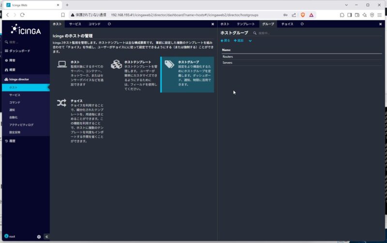Open a new browser tab with plus
The image size is (387, 243).
(x=67, y=5)
